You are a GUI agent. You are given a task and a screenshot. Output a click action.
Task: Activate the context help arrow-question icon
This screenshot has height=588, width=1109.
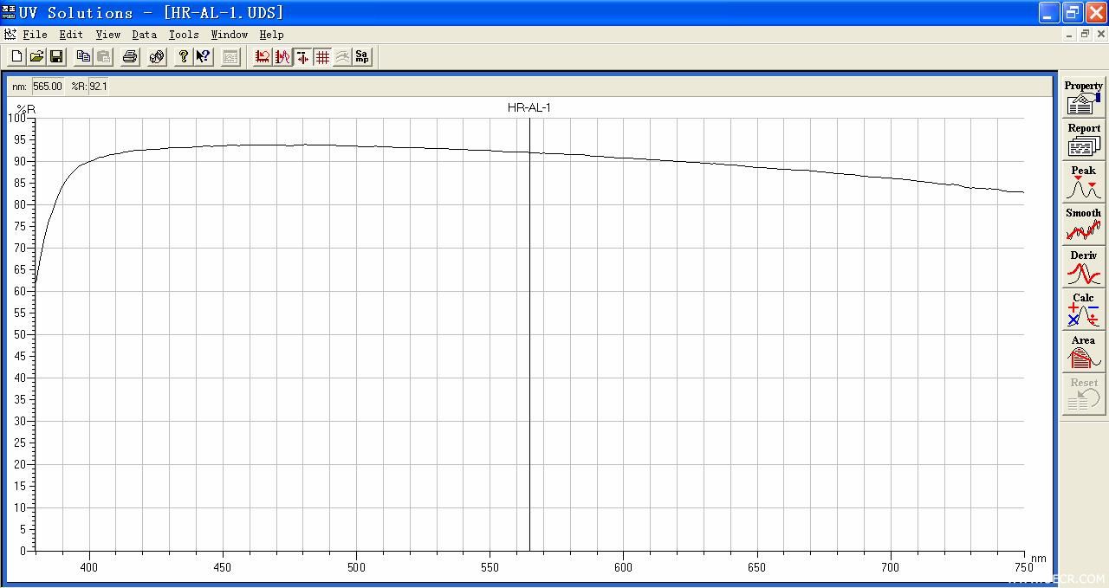point(203,57)
